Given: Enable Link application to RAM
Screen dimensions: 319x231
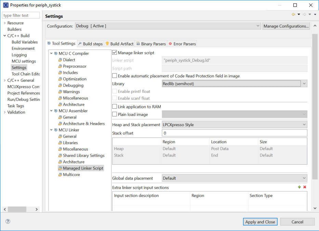Looking at the screenshot, I should (115, 107).
